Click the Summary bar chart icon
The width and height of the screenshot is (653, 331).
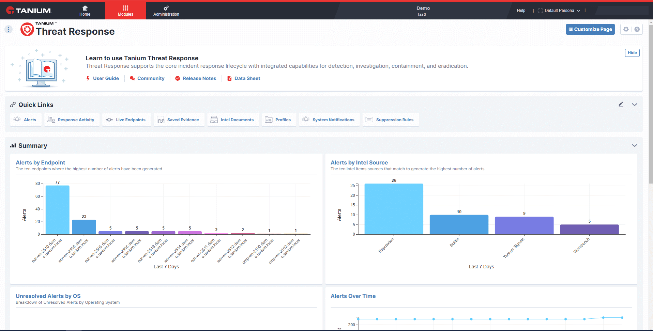[13, 145]
